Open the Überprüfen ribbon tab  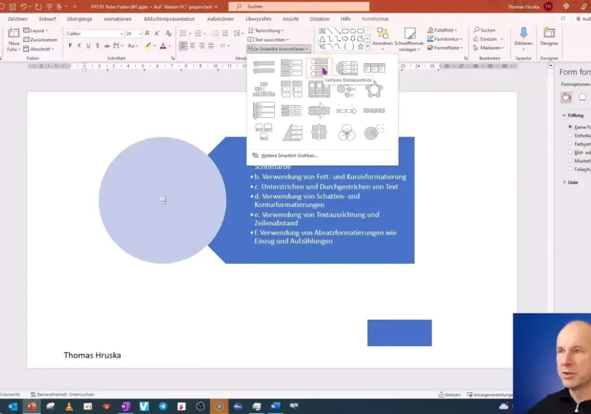(258, 19)
